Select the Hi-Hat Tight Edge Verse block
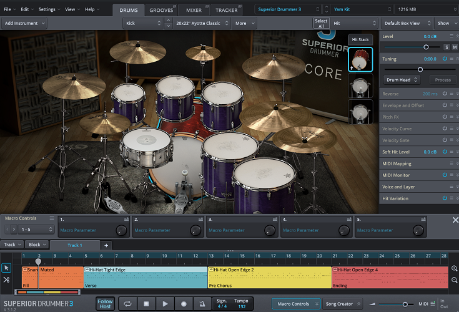Viewport: 459px width, 312px height. (x=146, y=277)
